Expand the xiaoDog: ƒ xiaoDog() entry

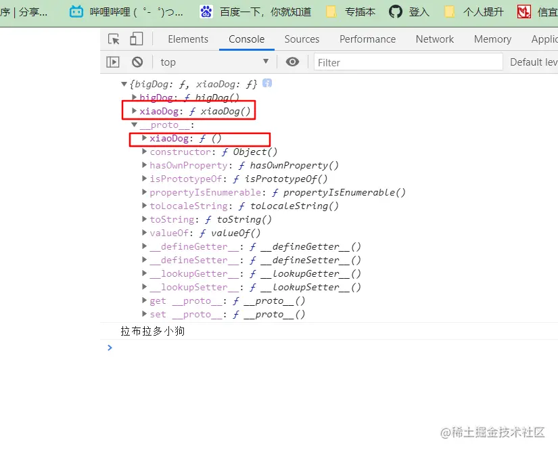click(x=134, y=111)
